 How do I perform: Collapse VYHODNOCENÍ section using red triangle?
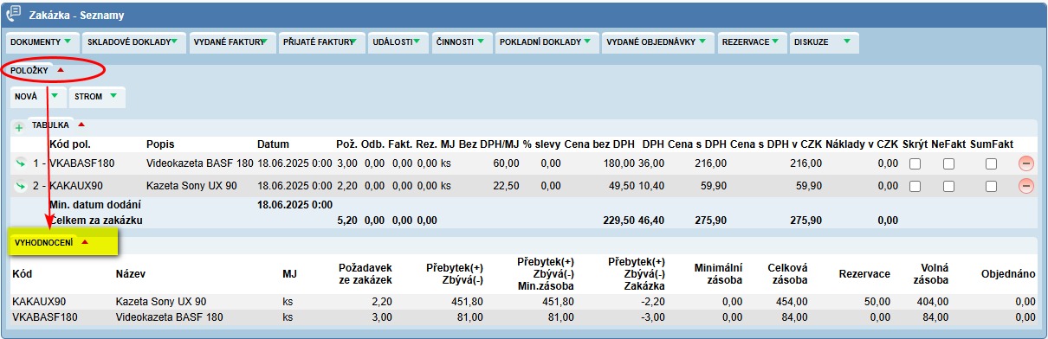(x=84, y=243)
